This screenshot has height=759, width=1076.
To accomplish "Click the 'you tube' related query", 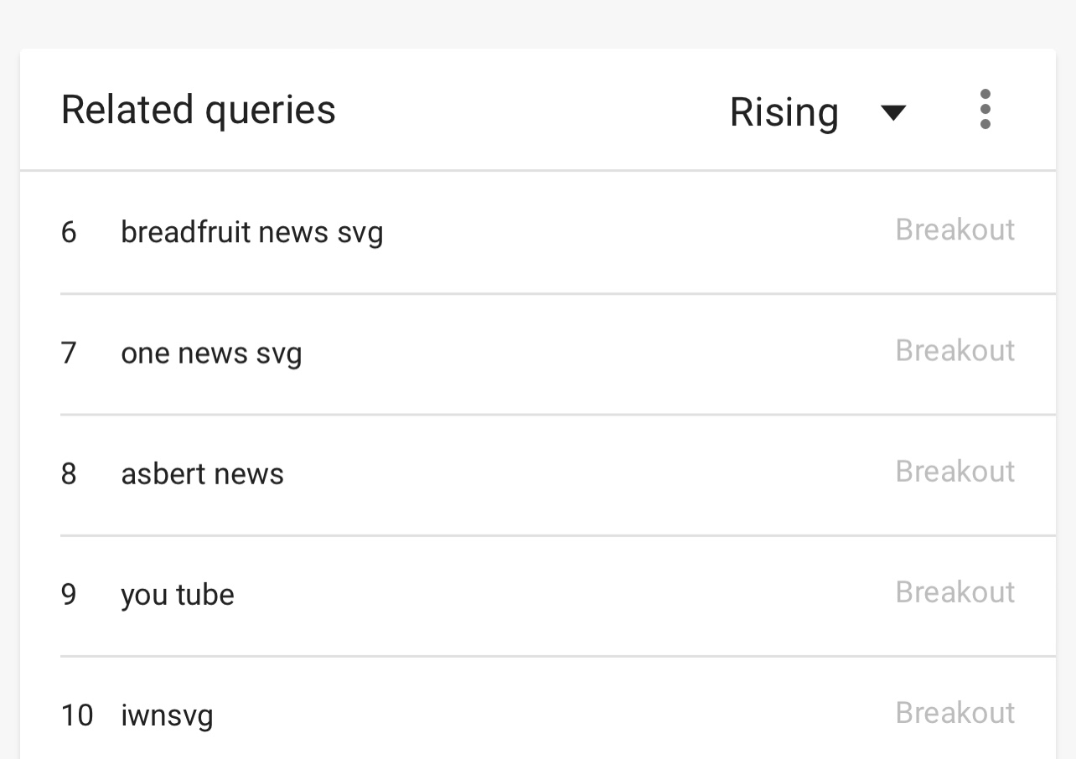I will coord(177,595).
